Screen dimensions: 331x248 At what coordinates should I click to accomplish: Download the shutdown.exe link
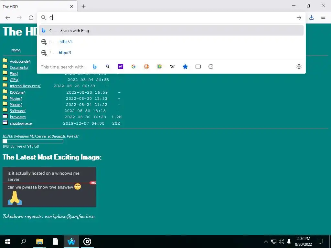[21, 123]
